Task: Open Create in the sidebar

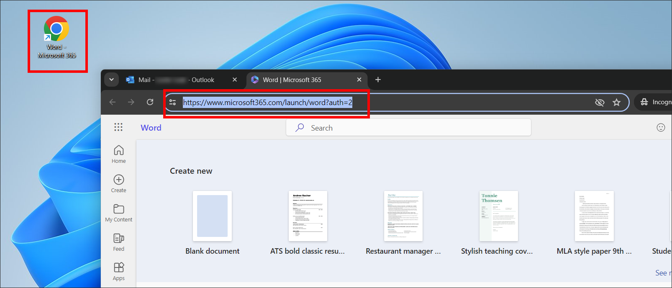Action: tap(119, 183)
